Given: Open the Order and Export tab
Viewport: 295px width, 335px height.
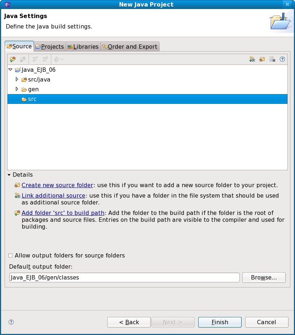Looking at the screenshot, I should coord(130,47).
